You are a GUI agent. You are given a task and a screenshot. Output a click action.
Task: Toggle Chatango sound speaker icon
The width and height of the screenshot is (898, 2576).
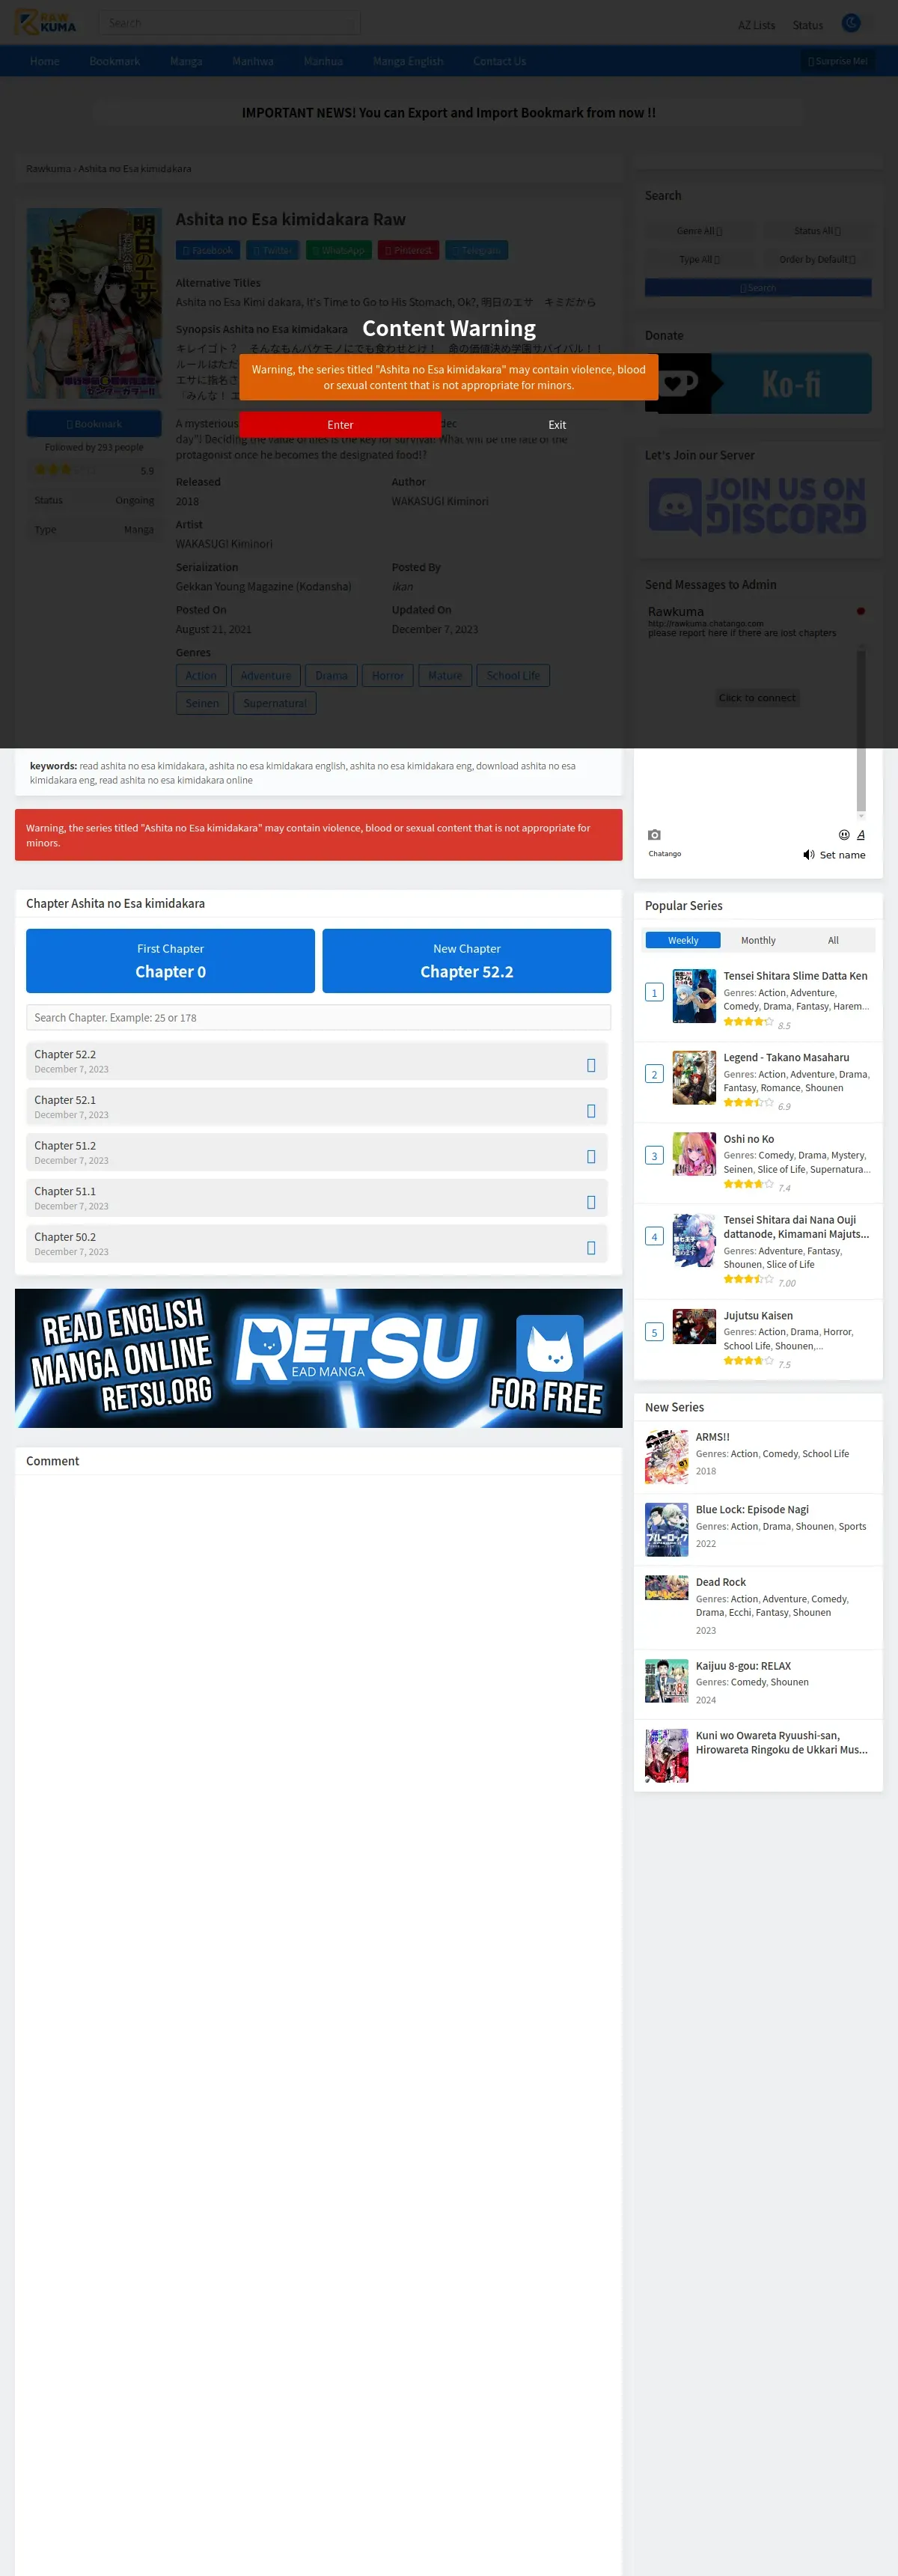pos(809,855)
